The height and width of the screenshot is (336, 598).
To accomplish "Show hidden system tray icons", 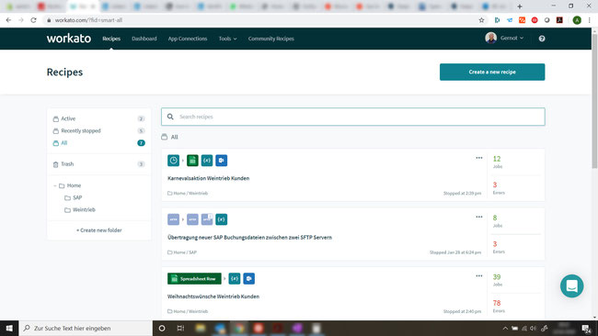I will pos(505,328).
